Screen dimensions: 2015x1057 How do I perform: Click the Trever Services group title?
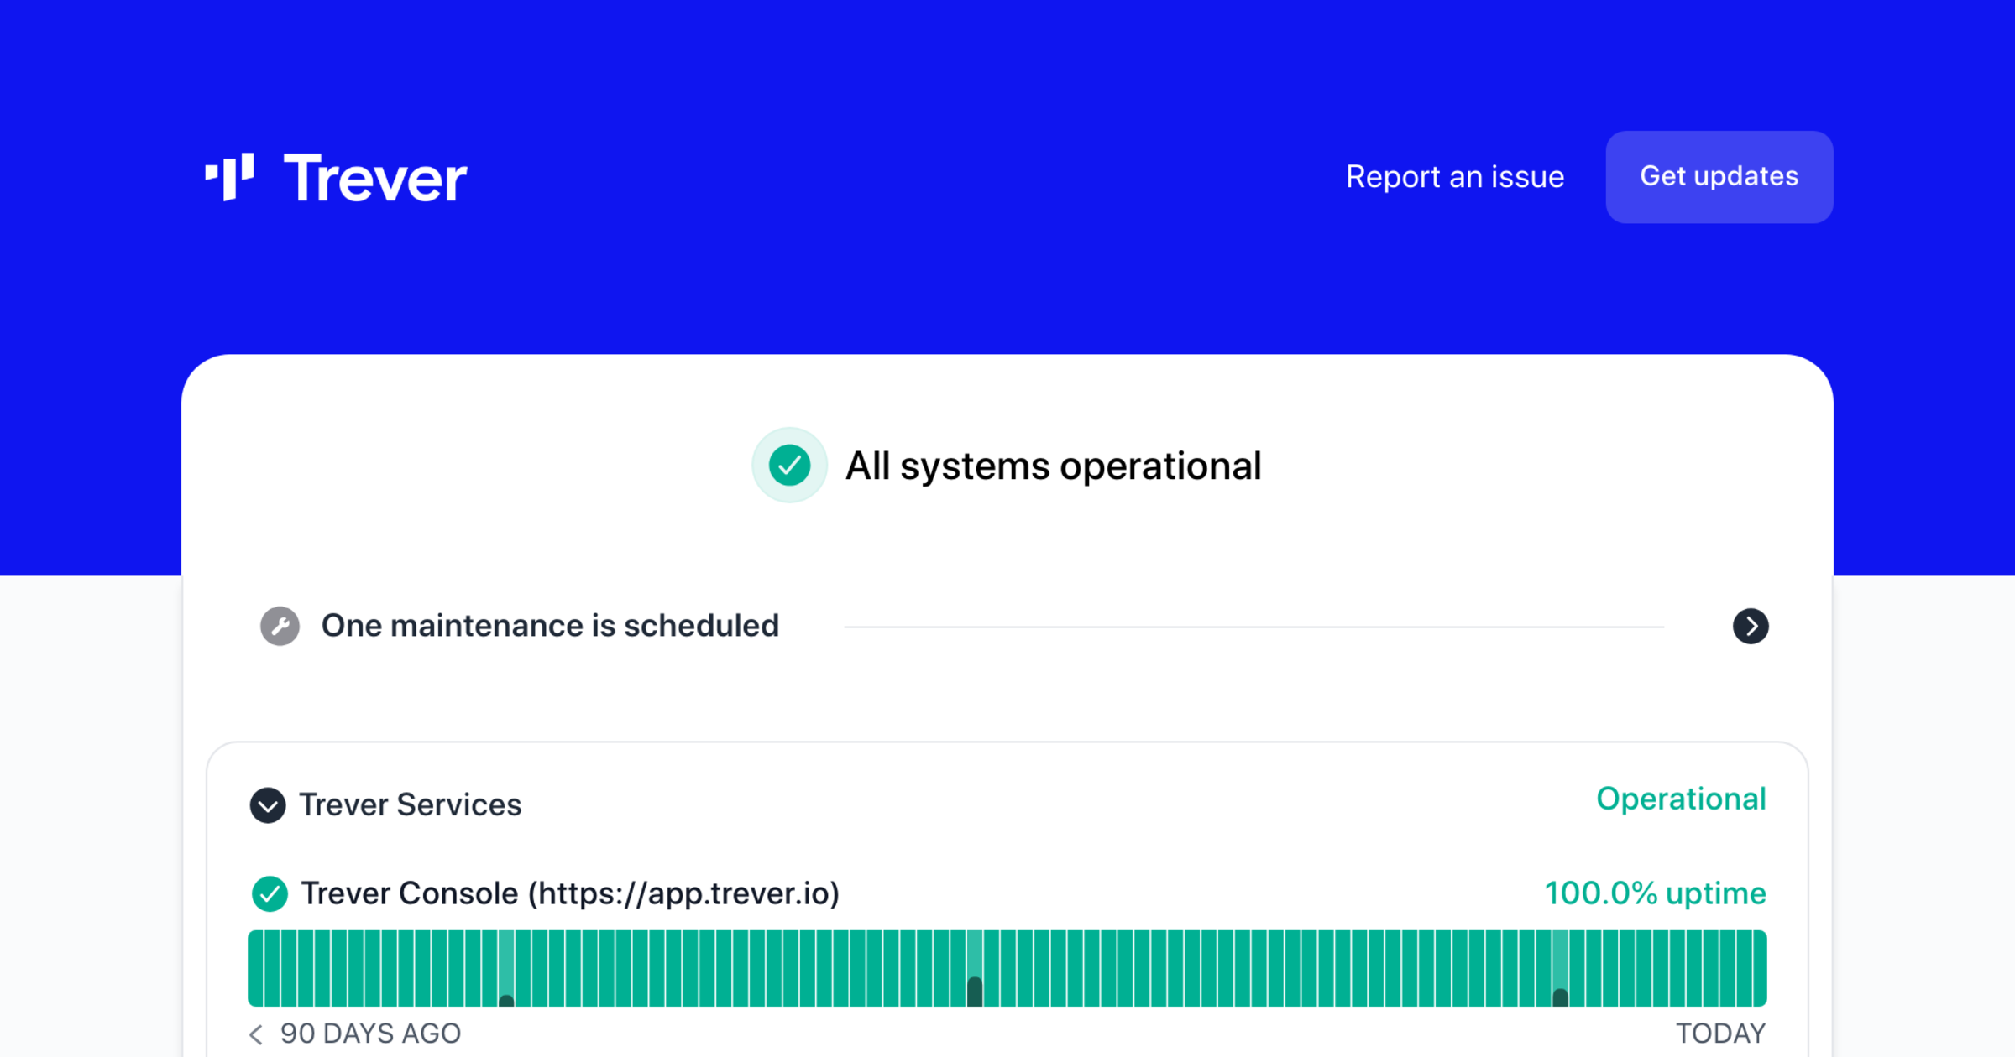pos(410,805)
